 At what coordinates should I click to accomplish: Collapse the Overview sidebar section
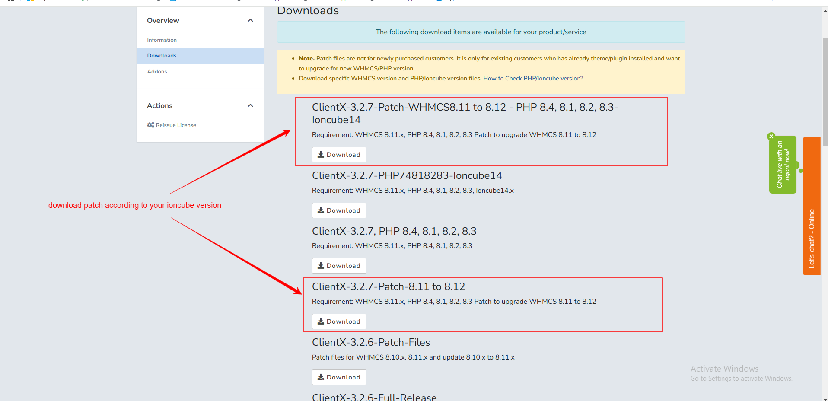250,20
